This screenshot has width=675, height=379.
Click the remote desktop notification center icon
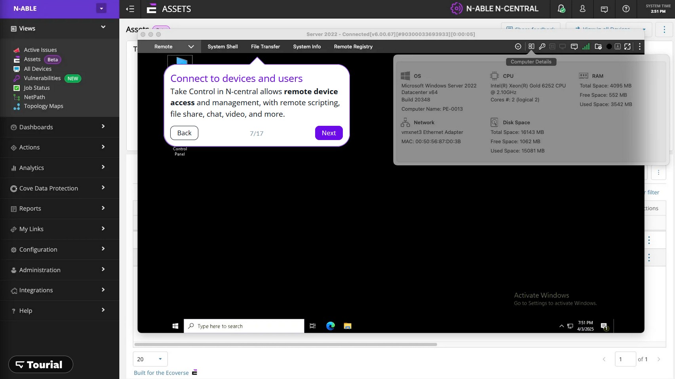[x=604, y=326]
